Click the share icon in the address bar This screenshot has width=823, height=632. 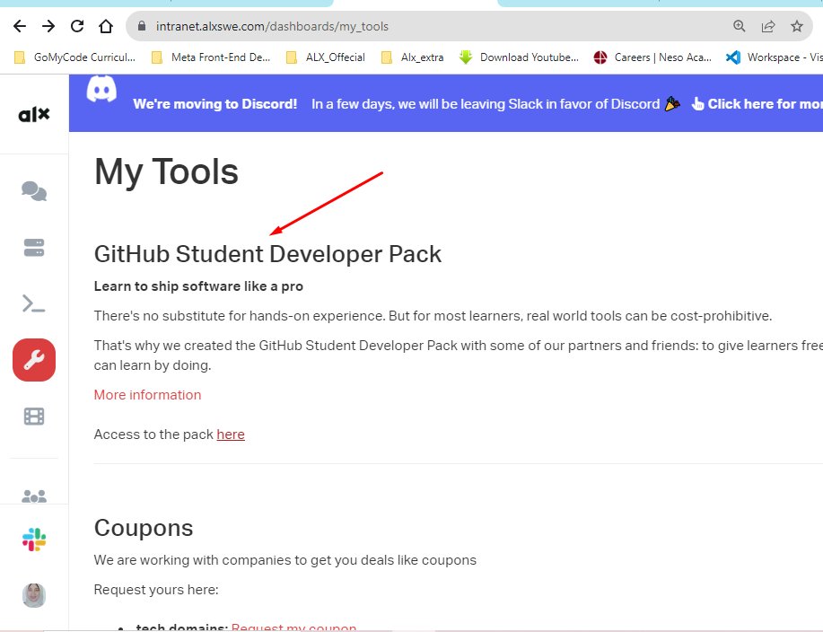(x=768, y=26)
